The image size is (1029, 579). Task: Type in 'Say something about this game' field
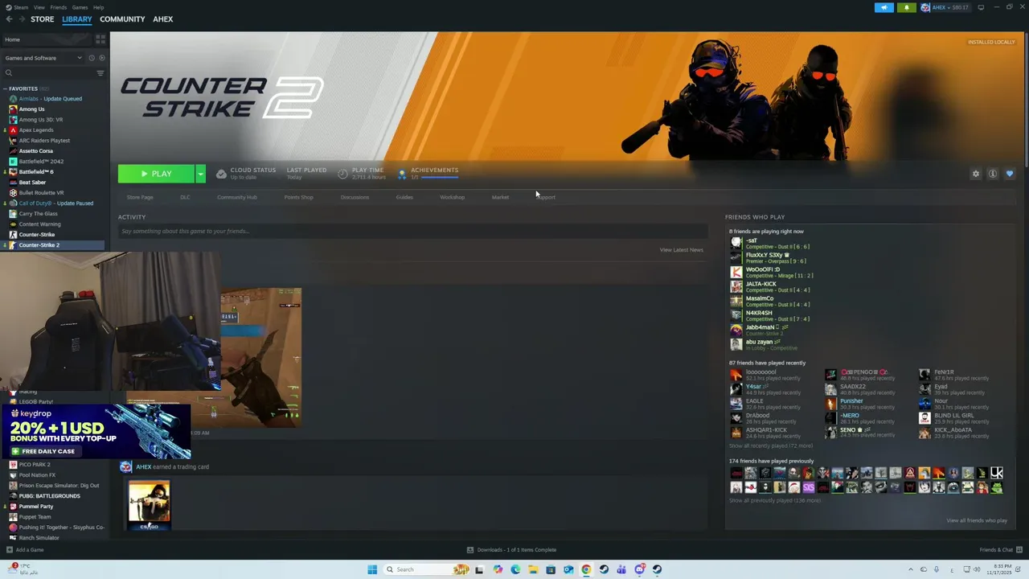coord(412,231)
